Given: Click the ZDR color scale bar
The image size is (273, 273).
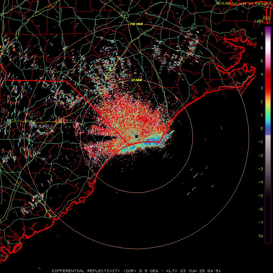Looking at the screenshot, I should pyautogui.click(x=268, y=135).
